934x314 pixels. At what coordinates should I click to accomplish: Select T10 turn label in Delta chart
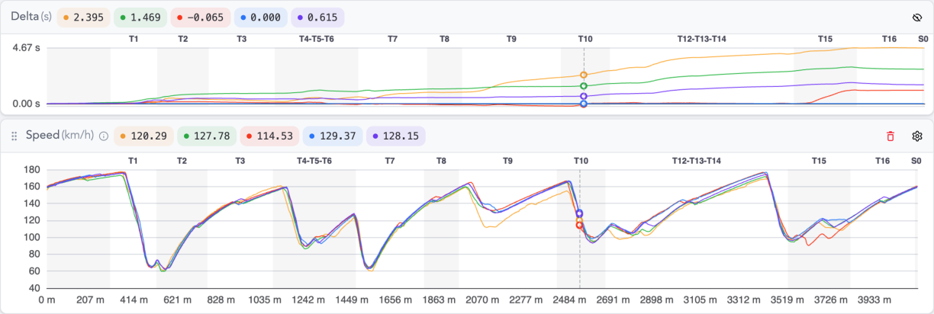tap(585, 38)
